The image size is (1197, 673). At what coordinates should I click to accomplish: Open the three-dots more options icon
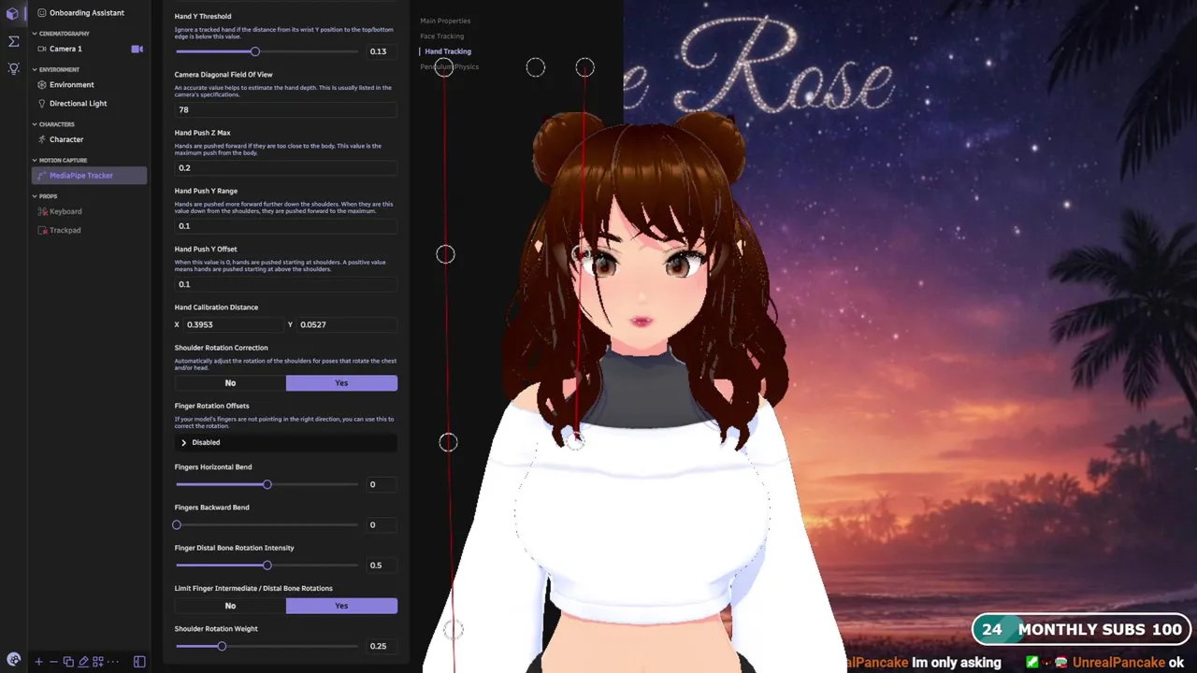pos(113,662)
